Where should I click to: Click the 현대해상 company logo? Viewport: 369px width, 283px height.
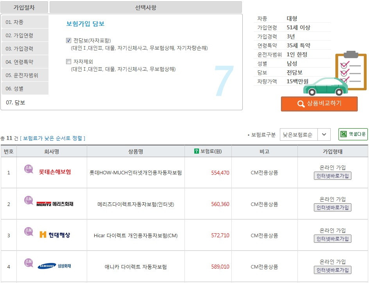(x=55, y=235)
